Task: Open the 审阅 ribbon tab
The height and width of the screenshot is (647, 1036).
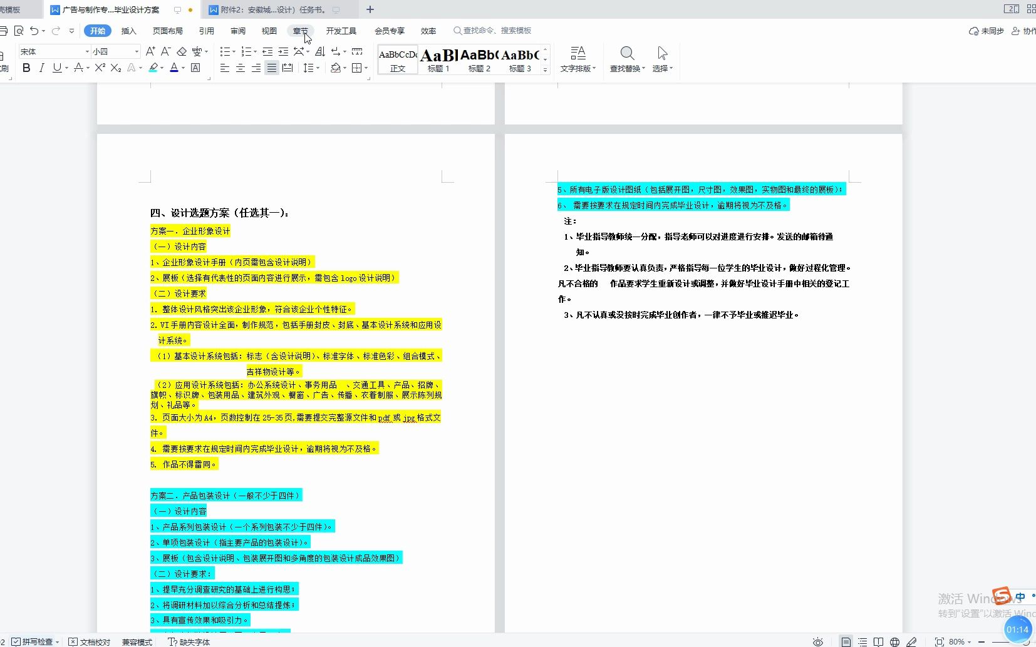Action: pos(237,31)
